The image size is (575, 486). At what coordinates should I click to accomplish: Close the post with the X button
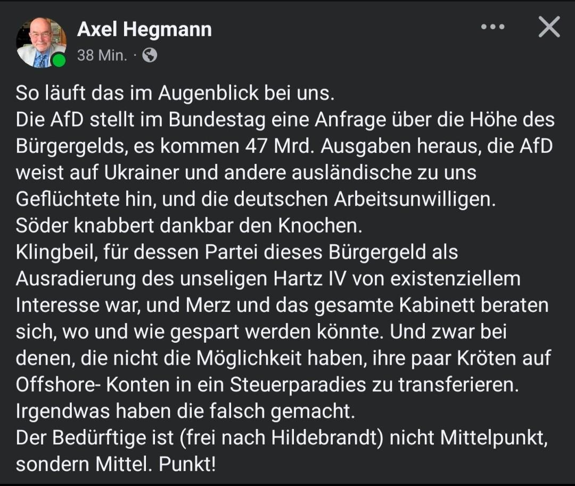point(549,27)
